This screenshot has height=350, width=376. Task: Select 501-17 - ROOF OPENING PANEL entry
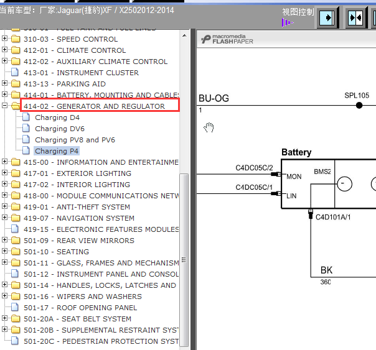click(x=80, y=308)
